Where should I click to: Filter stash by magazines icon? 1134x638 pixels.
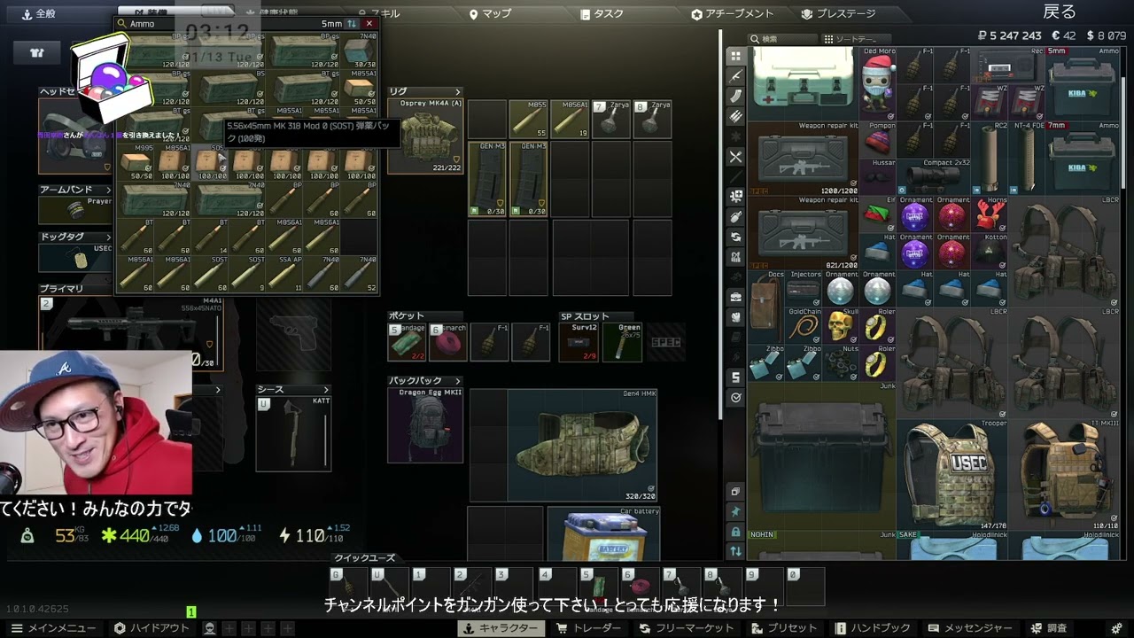(735, 96)
